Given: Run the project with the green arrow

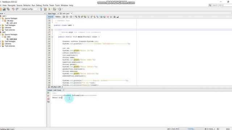Looking at the screenshot, I should (x=50, y=9).
